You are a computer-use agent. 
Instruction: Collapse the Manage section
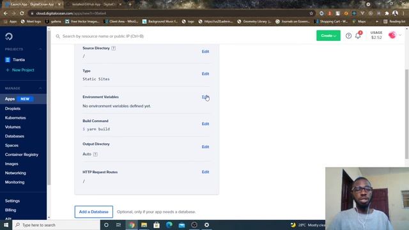[40, 88]
